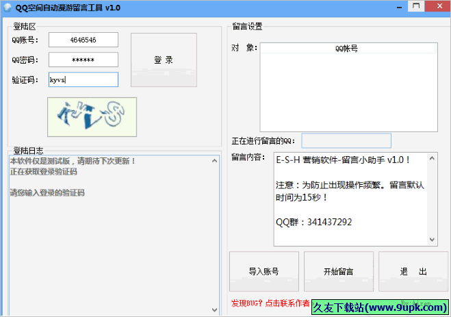Click the down arrow of 登陆日志 log scrollbar
Image resolution: width=451 pixels, height=317 pixels.
pos(215,309)
